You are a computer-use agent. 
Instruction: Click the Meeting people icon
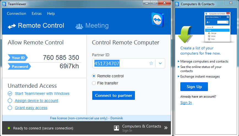79,26
